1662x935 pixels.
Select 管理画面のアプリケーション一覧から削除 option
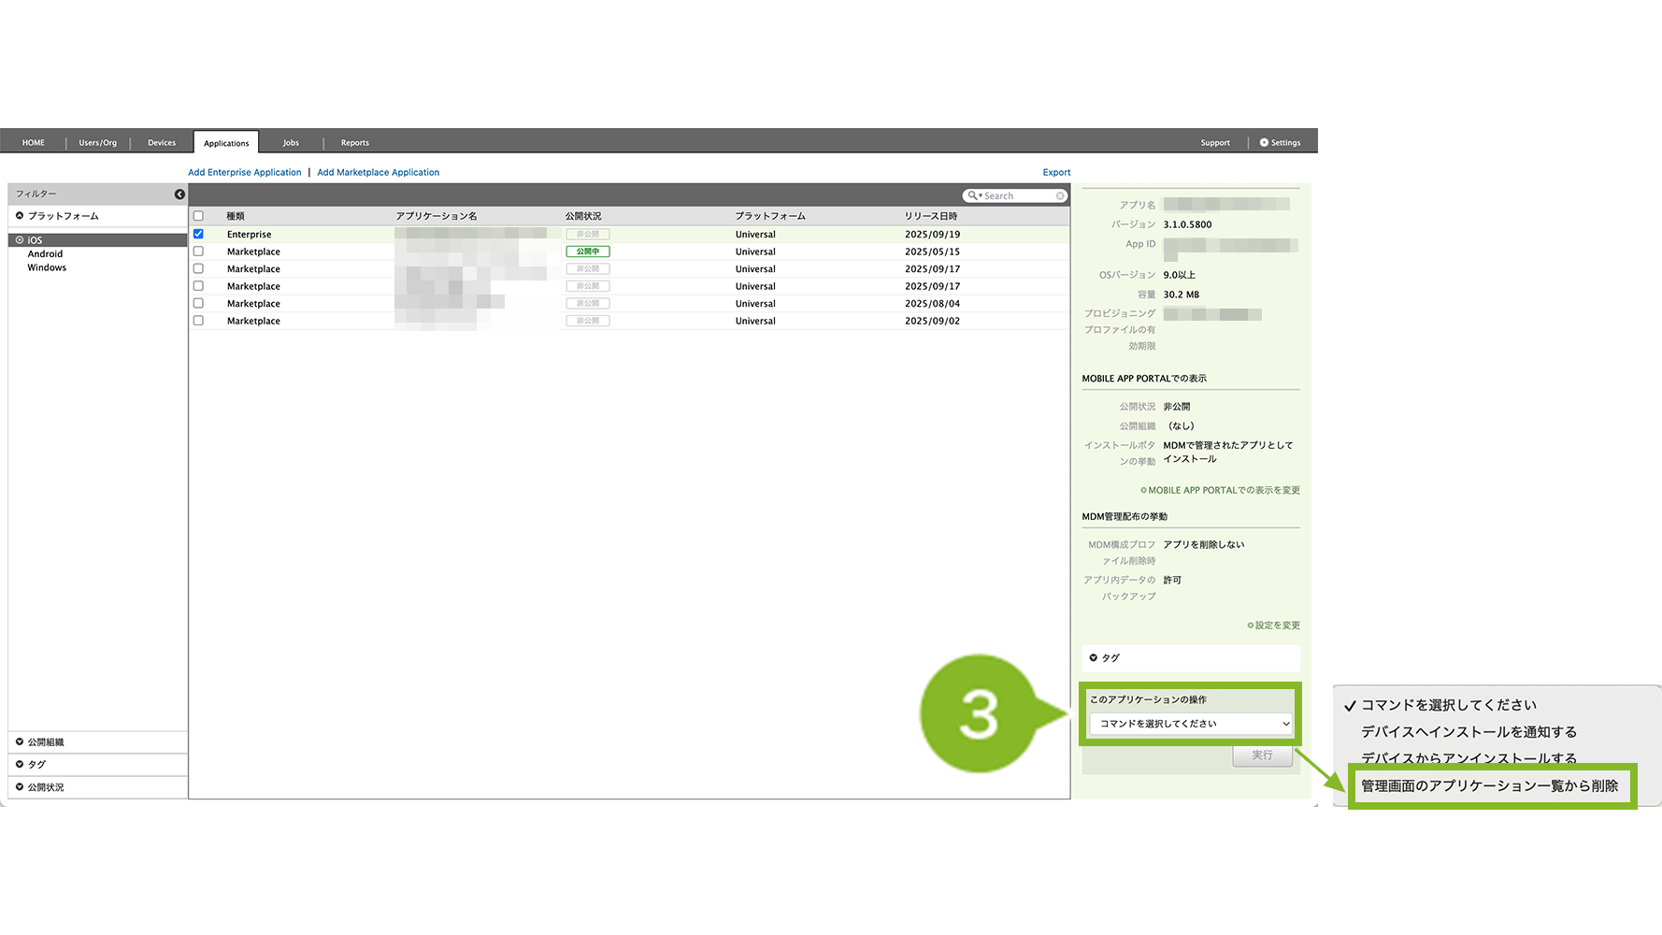(x=1489, y=786)
